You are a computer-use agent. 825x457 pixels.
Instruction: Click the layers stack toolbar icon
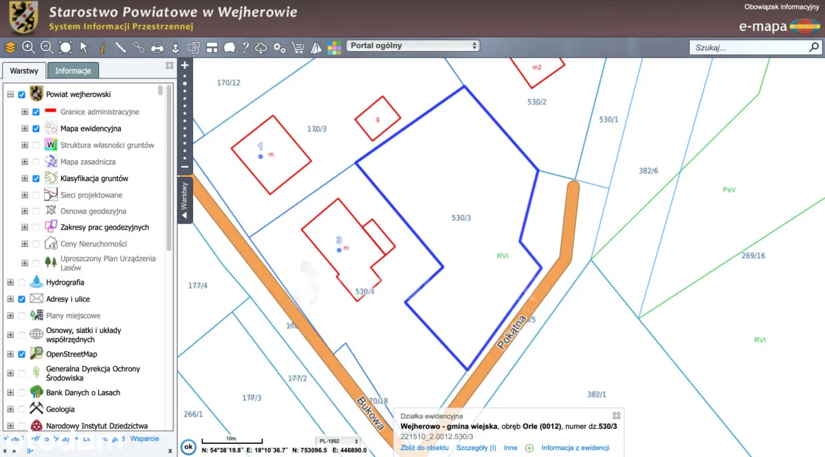point(10,47)
